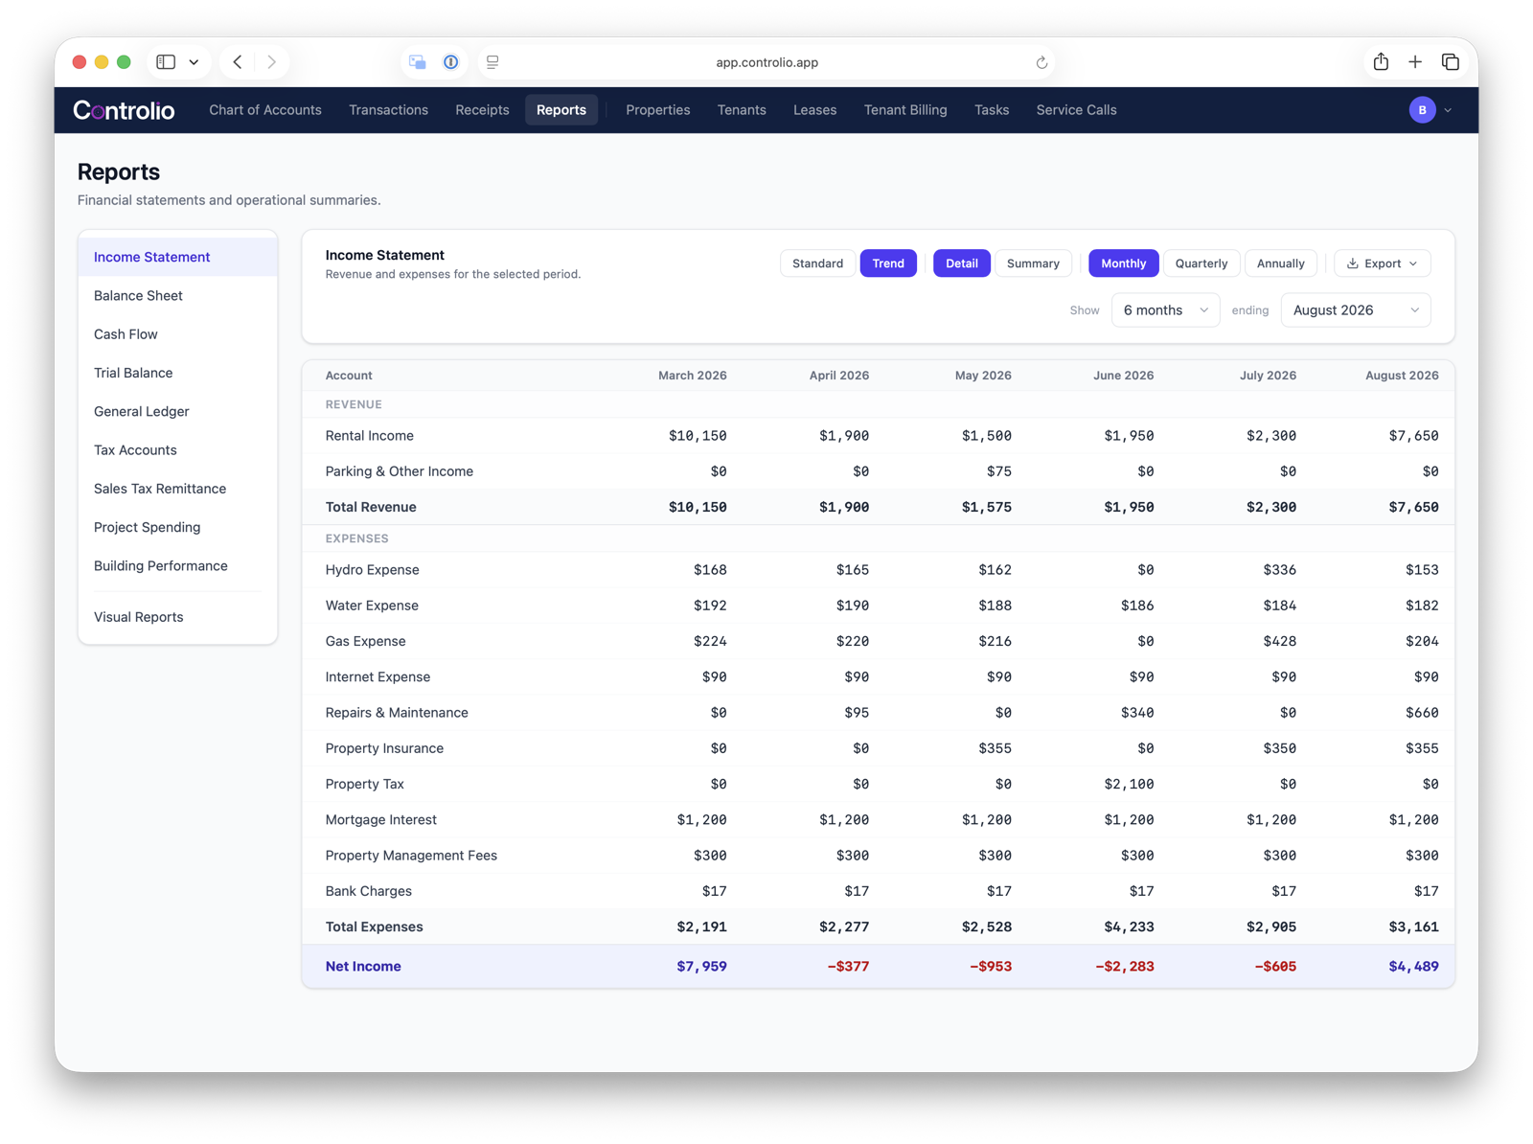Open the Cash Flow report
This screenshot has height=1144, width=1533.
(x=178, y=334)
